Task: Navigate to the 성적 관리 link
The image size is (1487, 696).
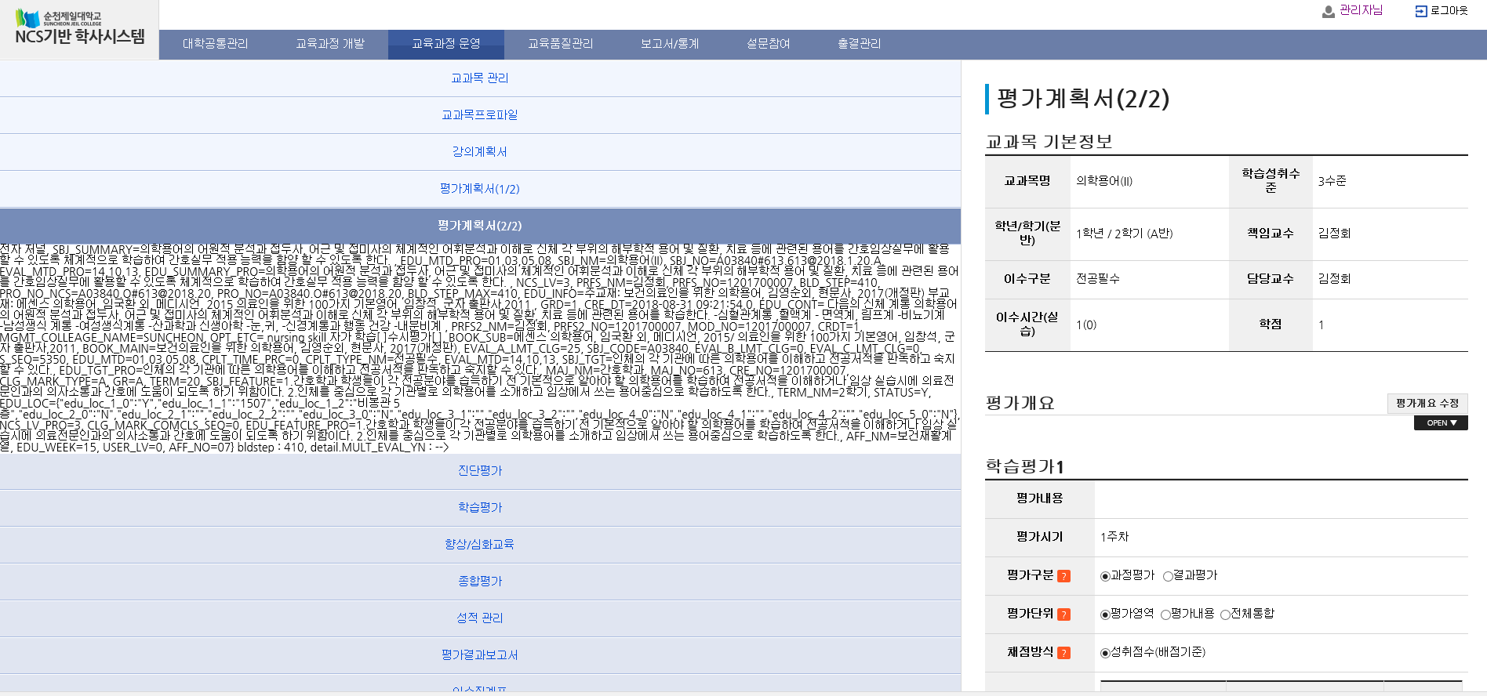Action: coord(479,618)
